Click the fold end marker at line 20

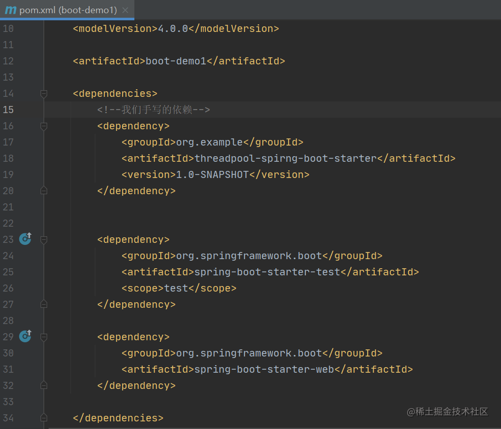click(x=44, y=190)
